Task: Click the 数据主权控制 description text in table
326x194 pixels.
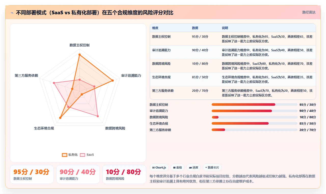Action: pyautogui.click(x=267, y=39)
